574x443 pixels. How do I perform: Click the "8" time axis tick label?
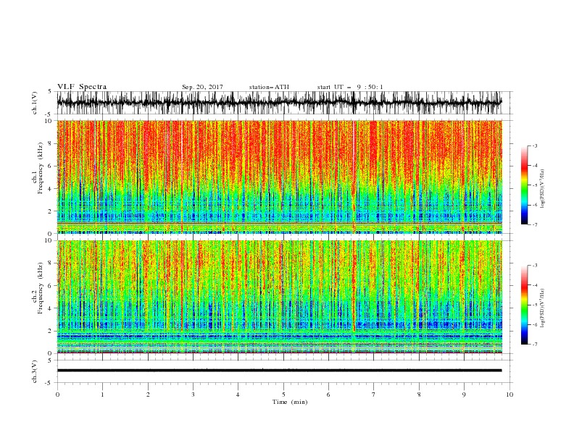click(x=419, y=395)
